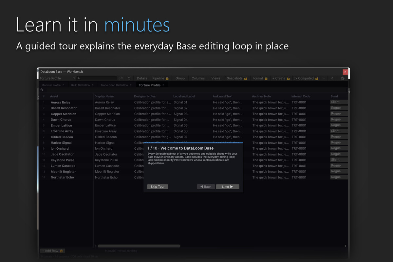
Task: Switch to the Relic Definition tab
Action: point(81,85)
